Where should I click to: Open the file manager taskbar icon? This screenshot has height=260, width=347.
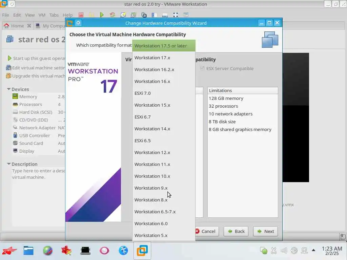click(x=28, y=251)
